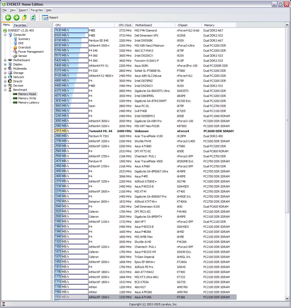Viewport: 291px width, 308px height.
Task: Expand the Display tree node
Action: (x=5, y=64)
